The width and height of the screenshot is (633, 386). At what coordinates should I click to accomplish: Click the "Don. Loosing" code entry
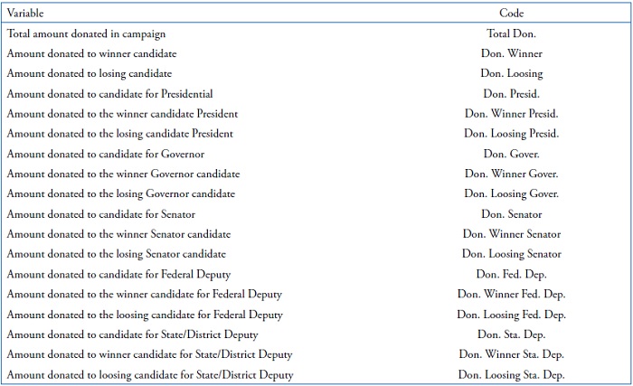pos(511,74)
